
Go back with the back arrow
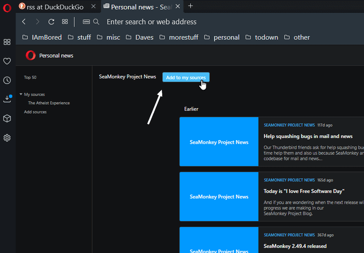point(24,22)
